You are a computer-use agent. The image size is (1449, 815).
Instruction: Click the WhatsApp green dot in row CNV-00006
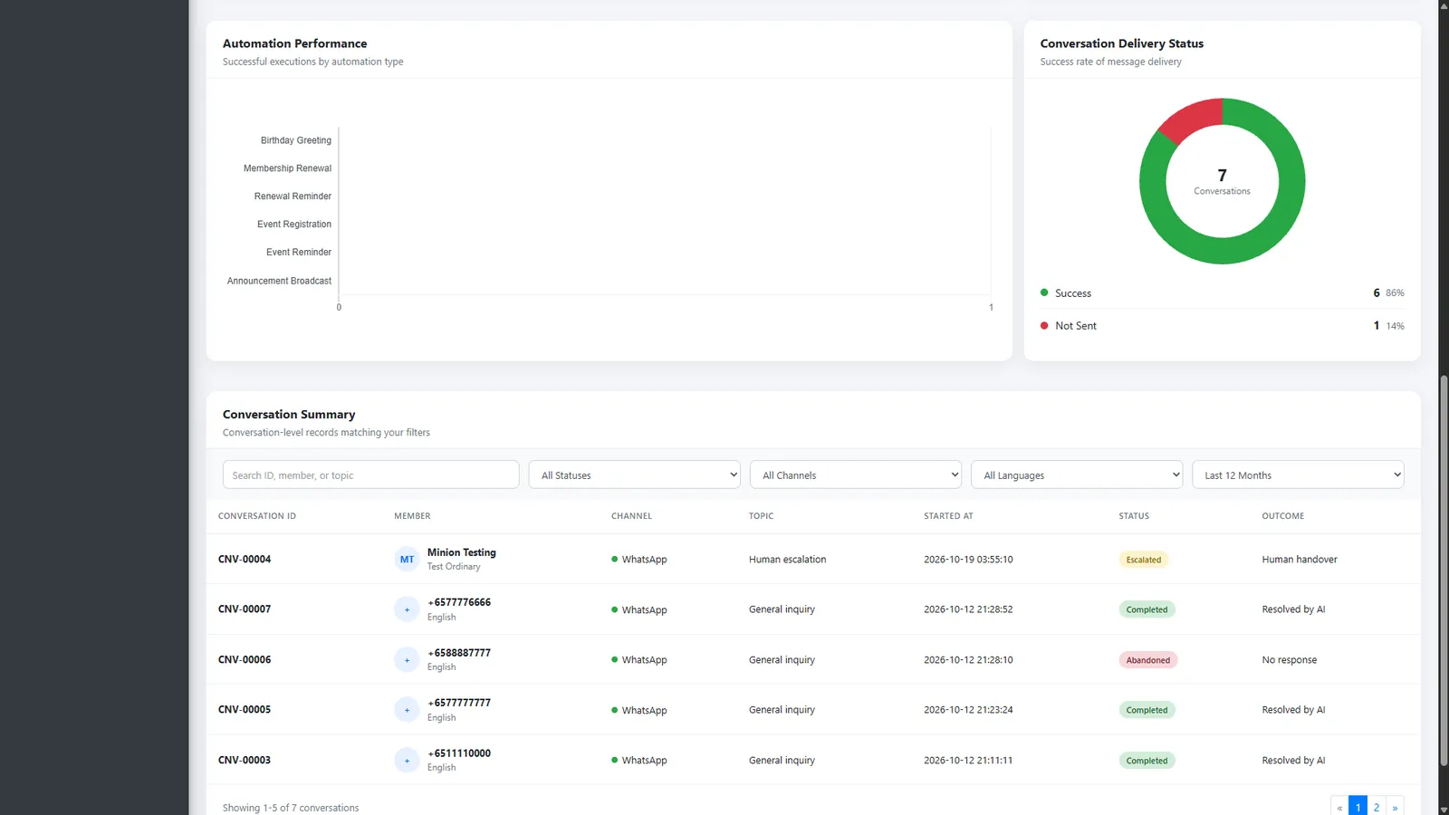(x=614, y=659)
